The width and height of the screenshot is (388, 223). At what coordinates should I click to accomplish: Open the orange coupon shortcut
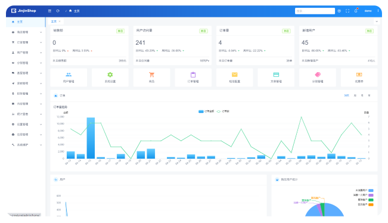click(x=359, y=78)
